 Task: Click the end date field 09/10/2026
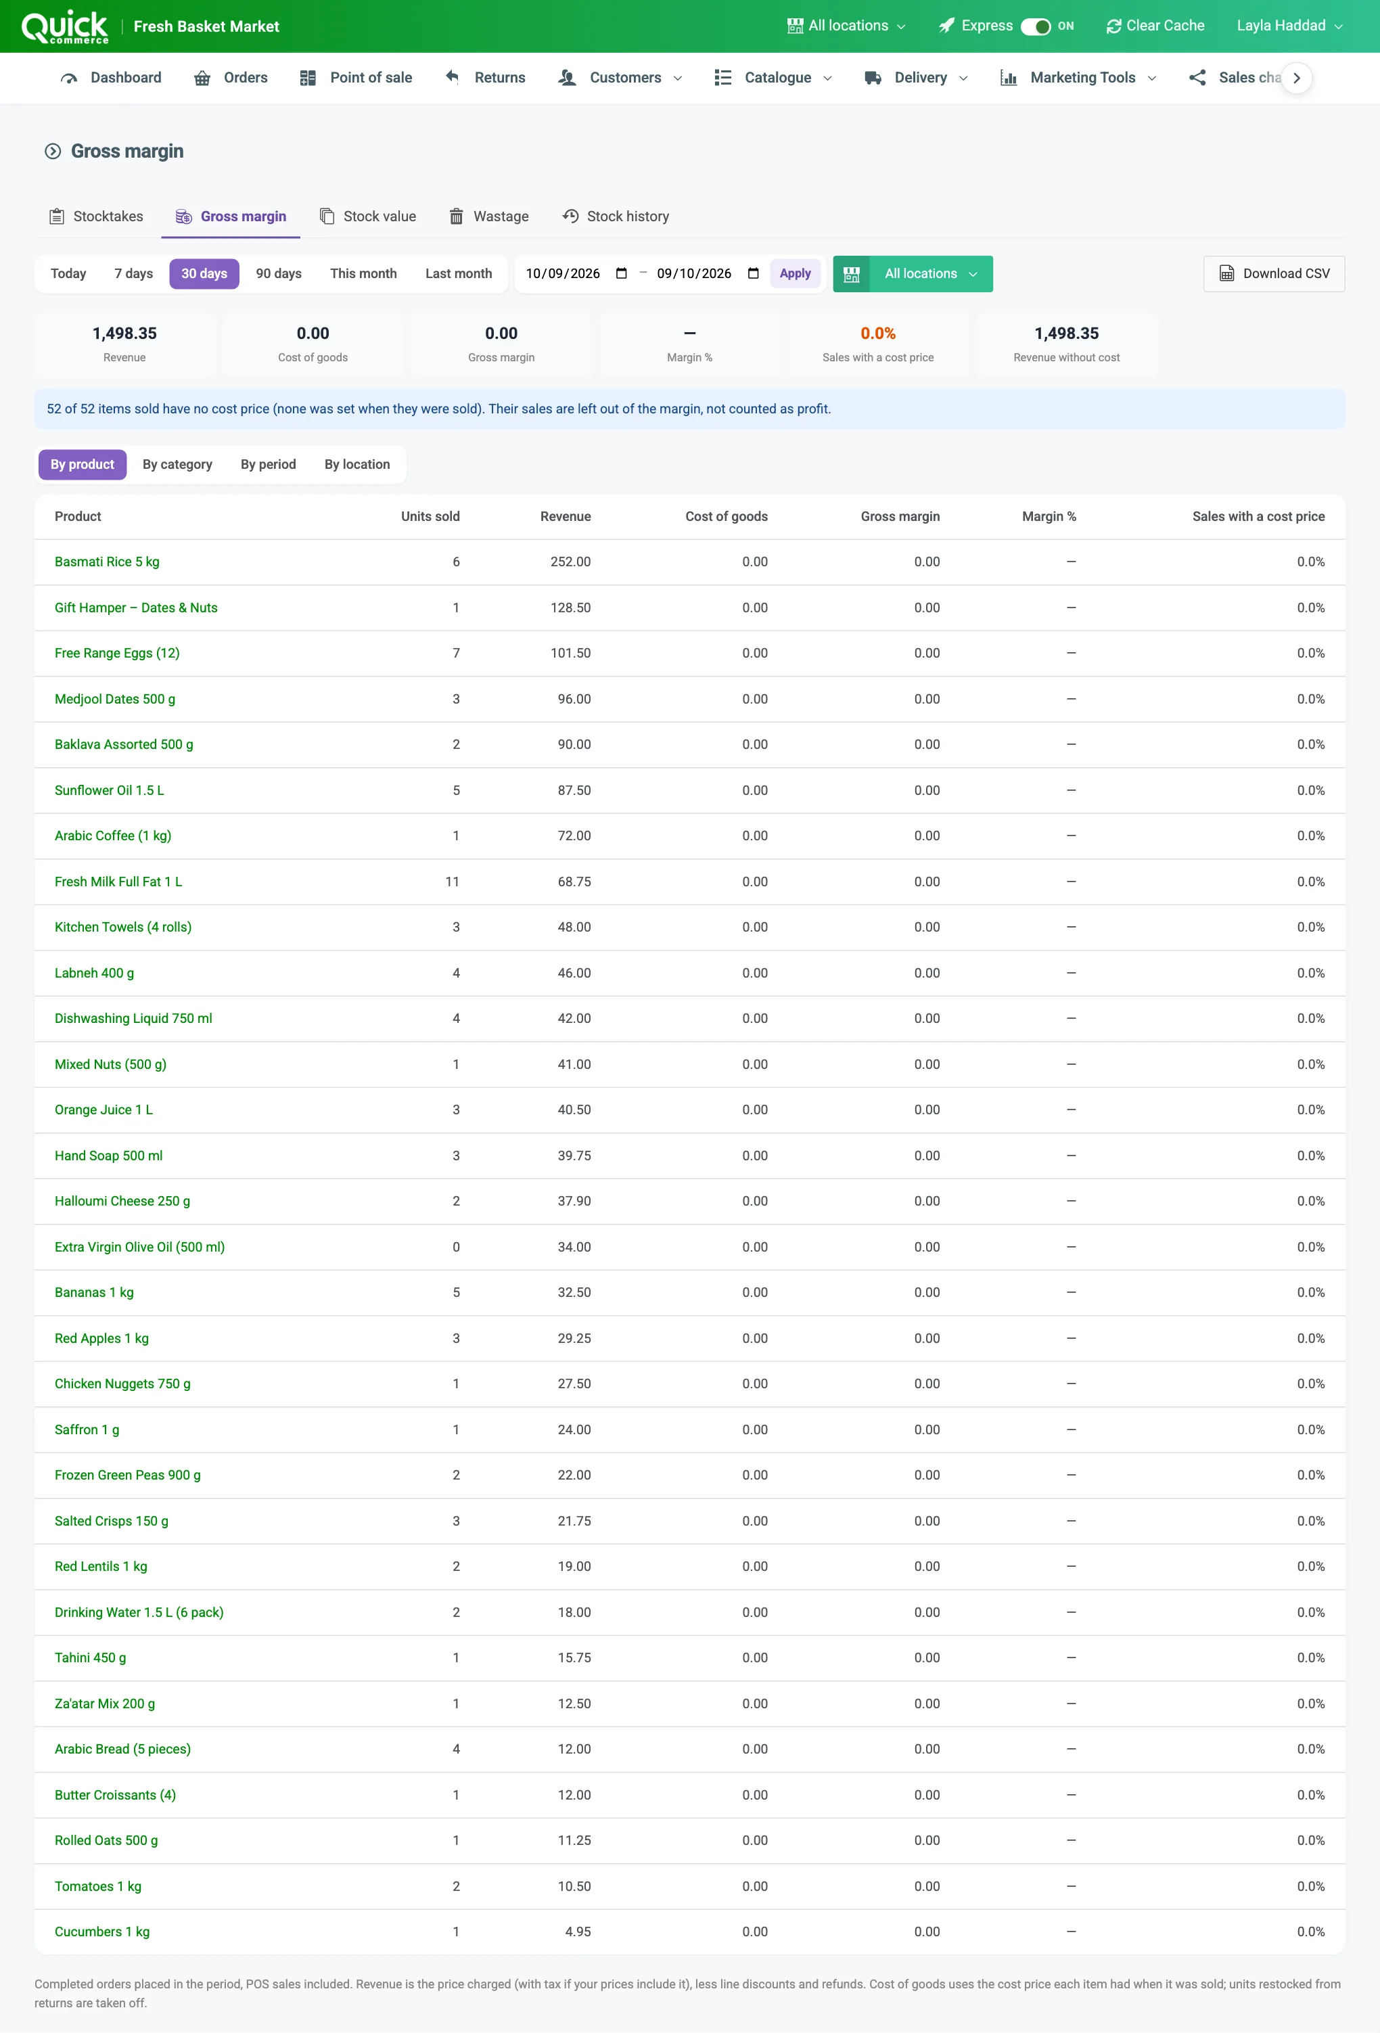click(708, 274)
